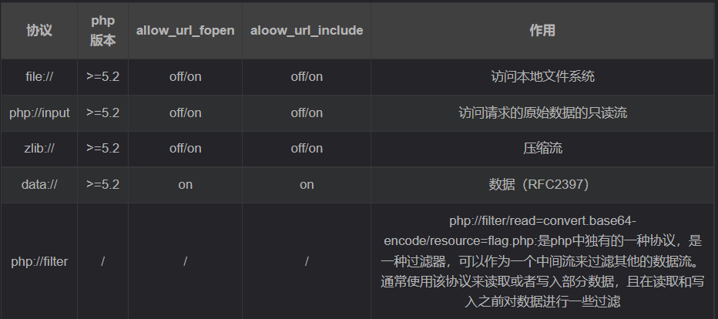Click allow_url_fopen value in file:// row
This screenshot has height=319, width=718.
(x=185, y=77)
